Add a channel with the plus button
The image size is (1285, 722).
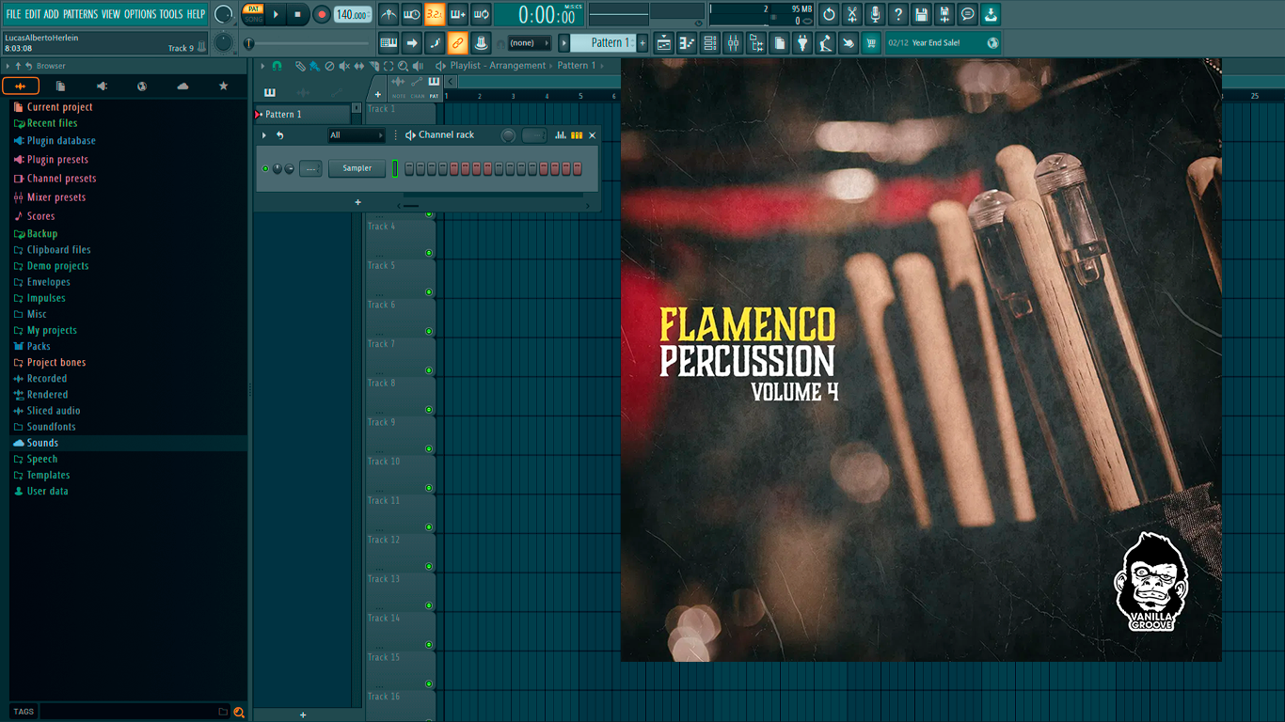[x=357, y=202]
